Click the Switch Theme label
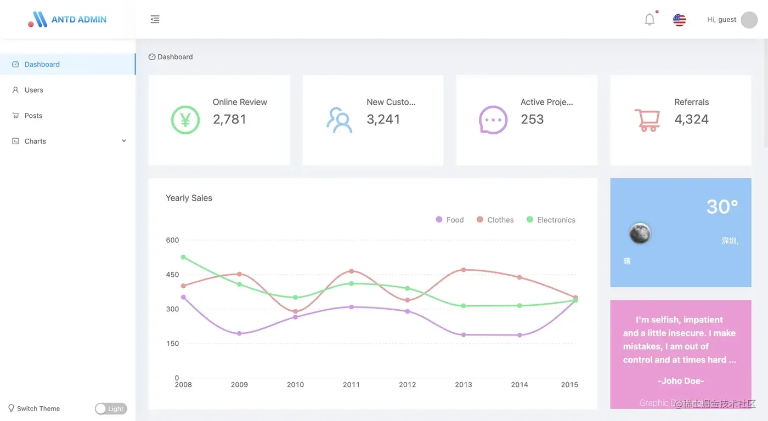The image size is (768, 421). 38,408
